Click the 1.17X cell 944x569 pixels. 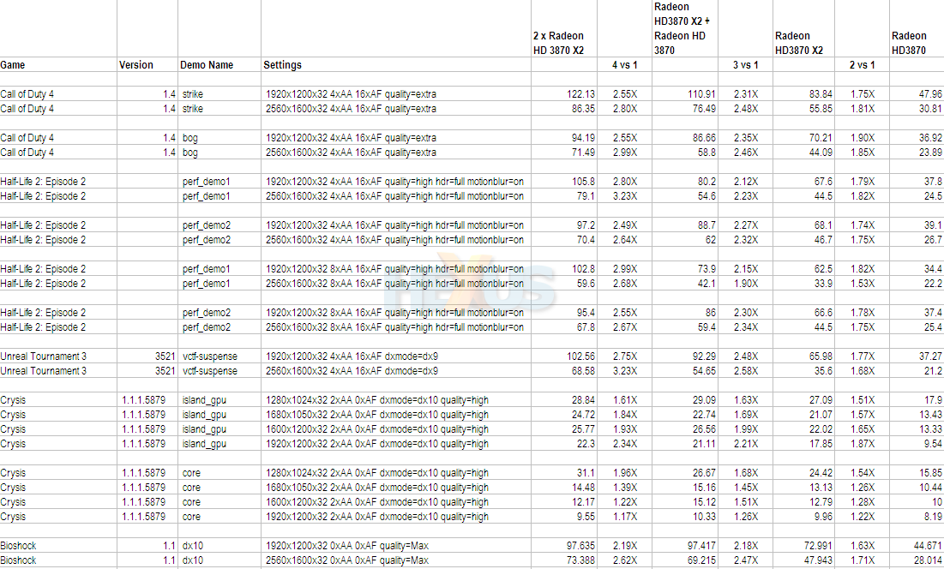(x=624, y=517)
